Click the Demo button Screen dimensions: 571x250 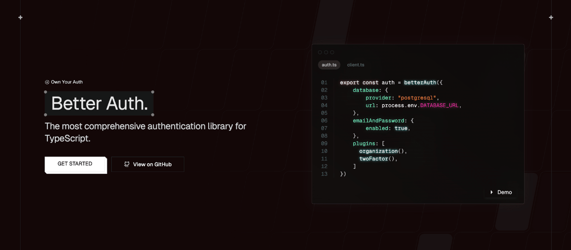pos(501,192)
